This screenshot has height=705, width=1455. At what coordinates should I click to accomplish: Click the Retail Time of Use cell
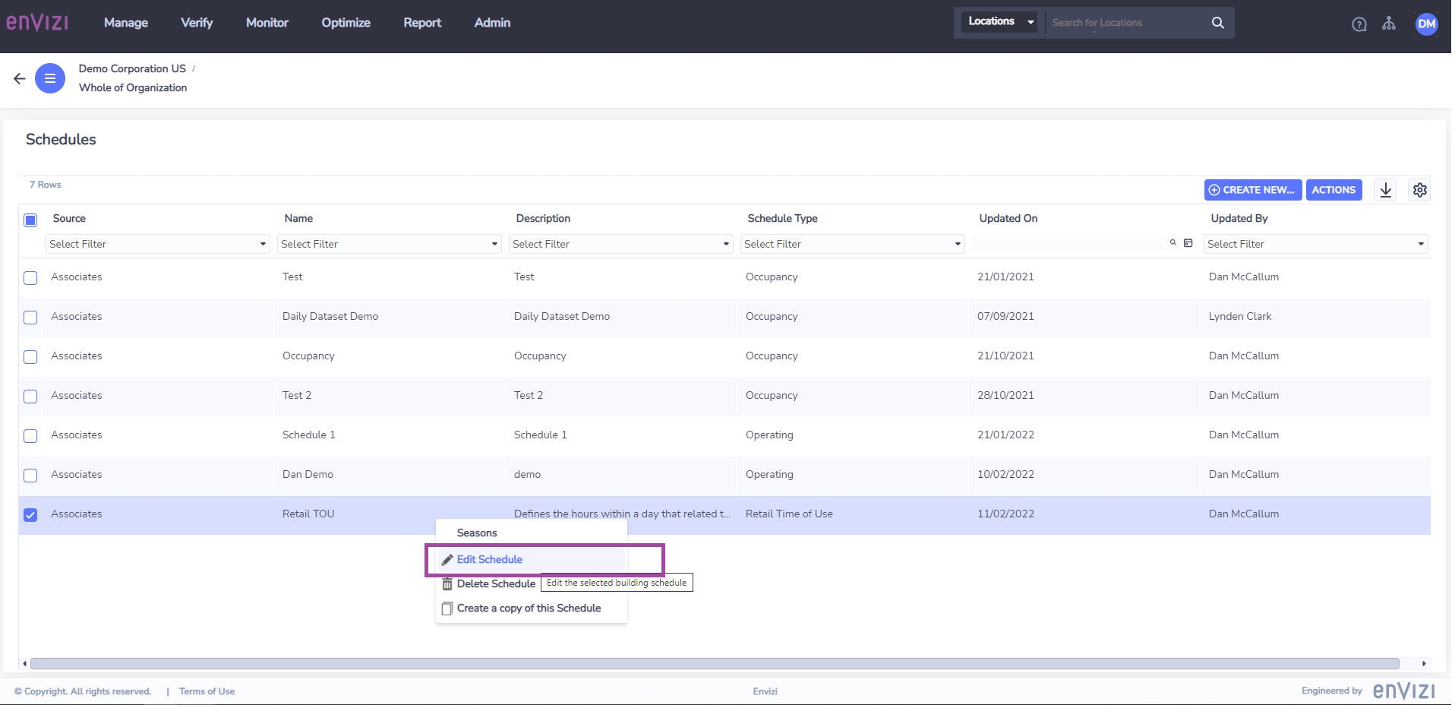pyautogui.click(x=789, y=514)
